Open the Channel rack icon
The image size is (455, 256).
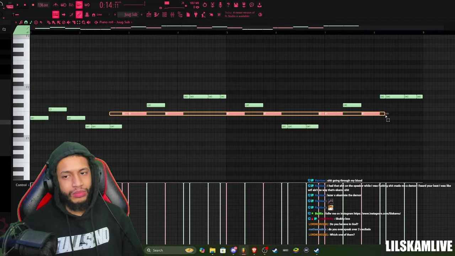[x=164, y=15]
